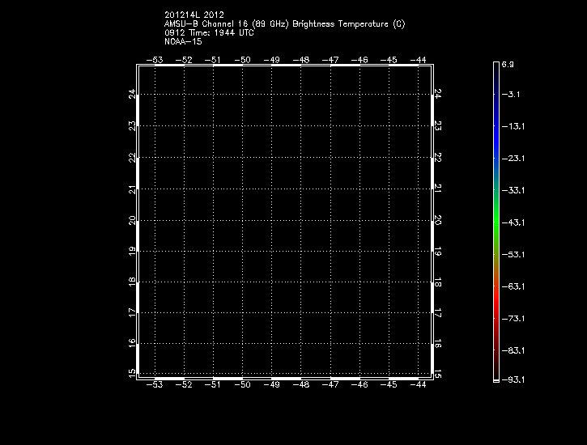The height and width of the screenshot is (445, 587).
Task: Click the -44 longitude label on bottom axis
Action: [x=418, y=385]
